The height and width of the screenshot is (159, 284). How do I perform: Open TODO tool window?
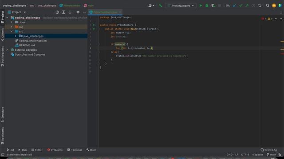click(x=37, y=150)
